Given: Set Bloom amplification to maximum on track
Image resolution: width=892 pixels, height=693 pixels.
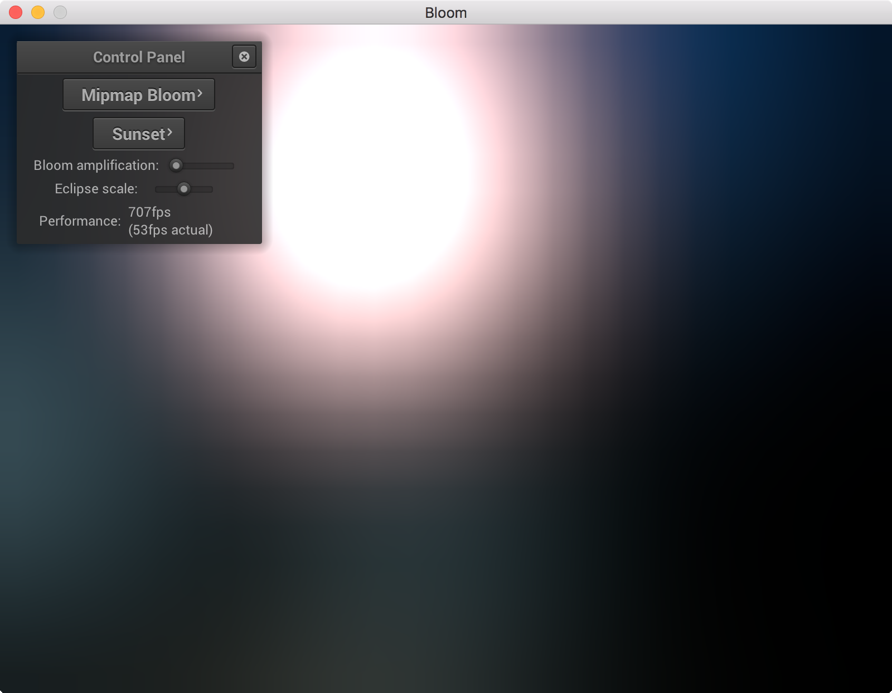Looking at the screenshot, I should click(231, 165).
